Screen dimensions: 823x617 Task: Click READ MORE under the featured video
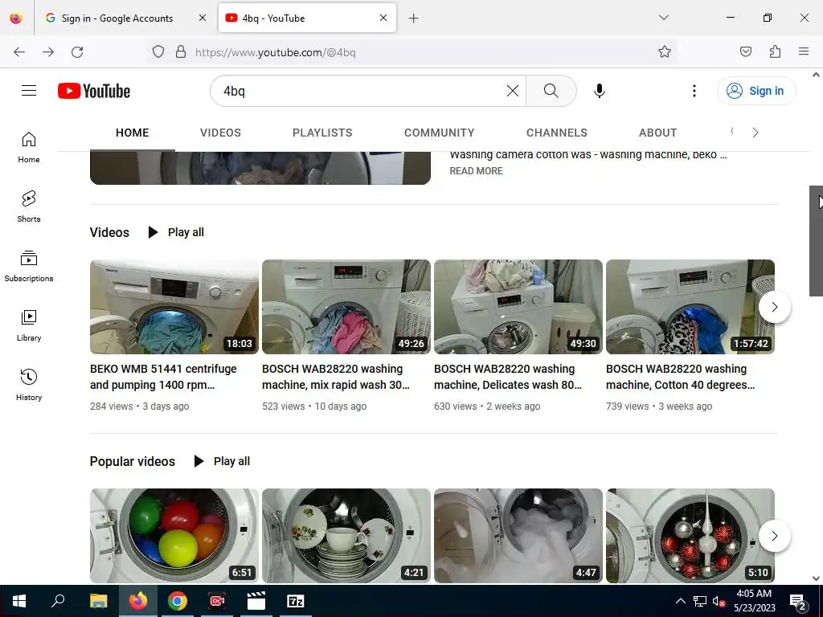pos(476,171)
